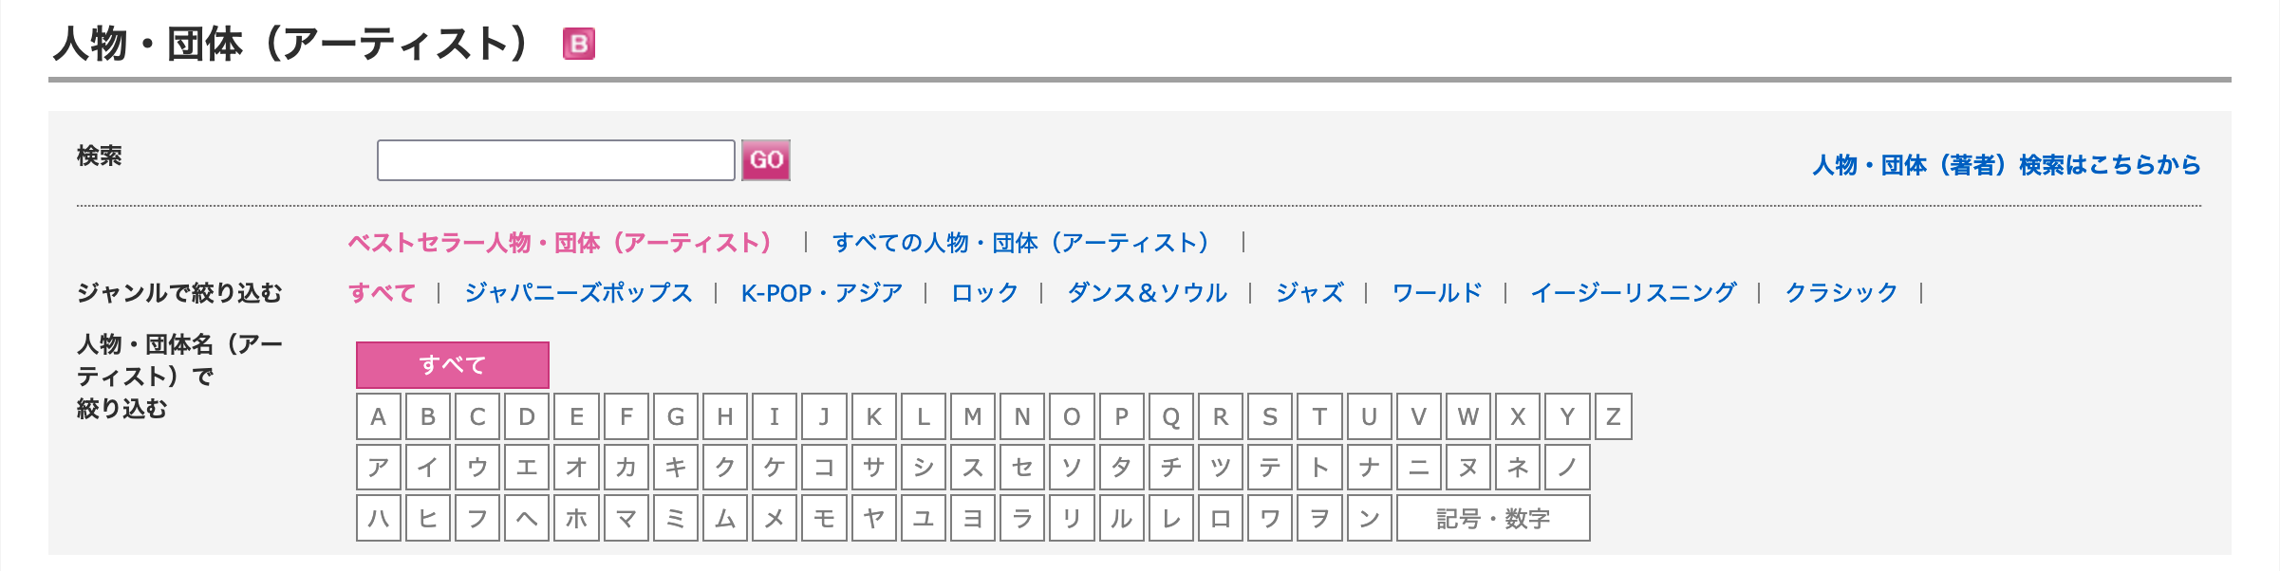Select the katakana サ filter box

[x=873, y=468]
